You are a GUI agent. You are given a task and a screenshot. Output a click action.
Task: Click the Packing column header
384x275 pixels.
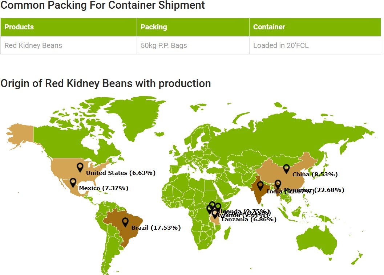(x=193, y=27)
